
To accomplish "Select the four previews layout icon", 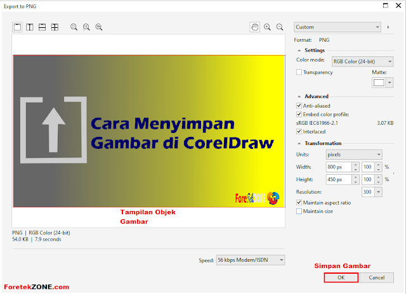I will (x=55, y=27).
